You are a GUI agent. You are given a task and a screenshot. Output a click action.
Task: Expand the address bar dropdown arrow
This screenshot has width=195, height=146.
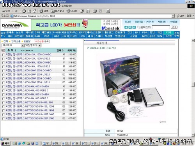coord(173,16)
